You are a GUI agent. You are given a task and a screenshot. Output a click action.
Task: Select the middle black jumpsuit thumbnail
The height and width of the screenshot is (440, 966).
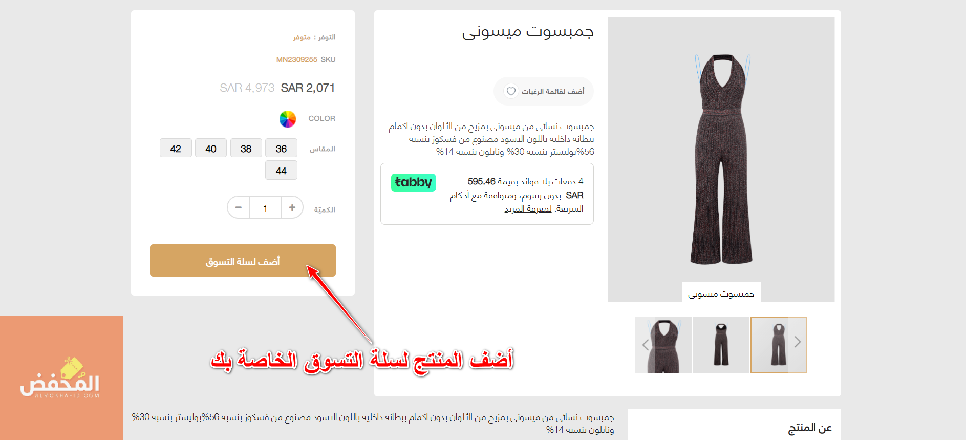point(721,344)
